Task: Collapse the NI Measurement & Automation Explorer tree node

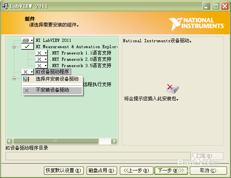Action: pos(14,47)
